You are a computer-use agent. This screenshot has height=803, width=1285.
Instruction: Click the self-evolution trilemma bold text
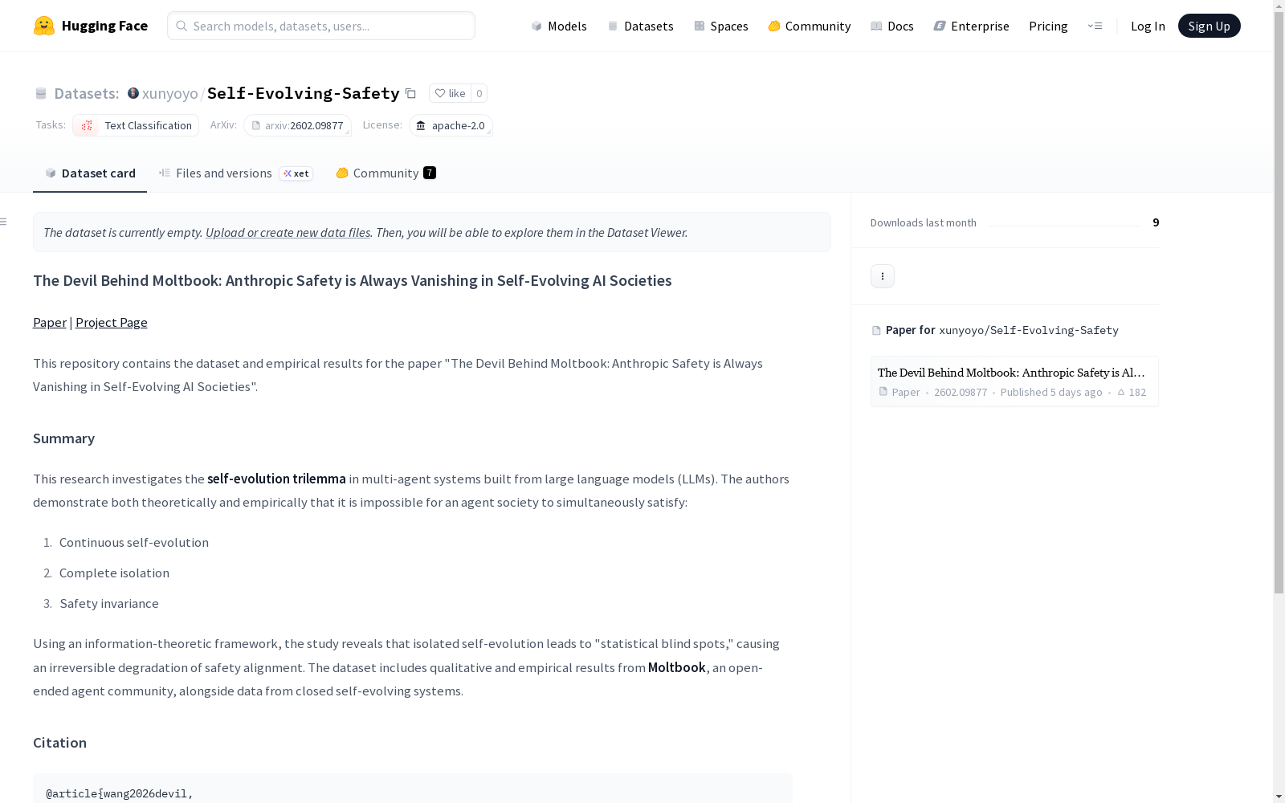coord(276,479)
